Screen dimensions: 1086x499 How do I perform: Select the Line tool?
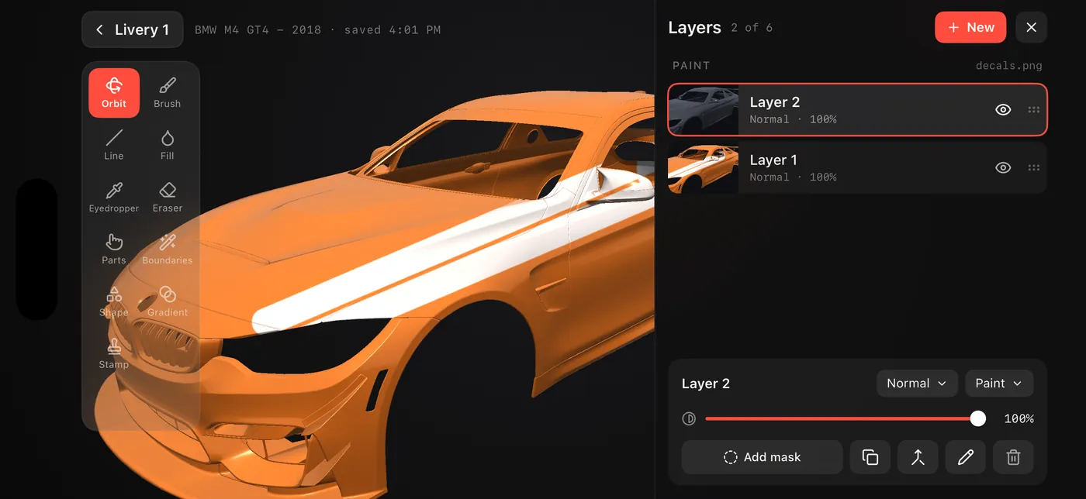coord(114,145)
